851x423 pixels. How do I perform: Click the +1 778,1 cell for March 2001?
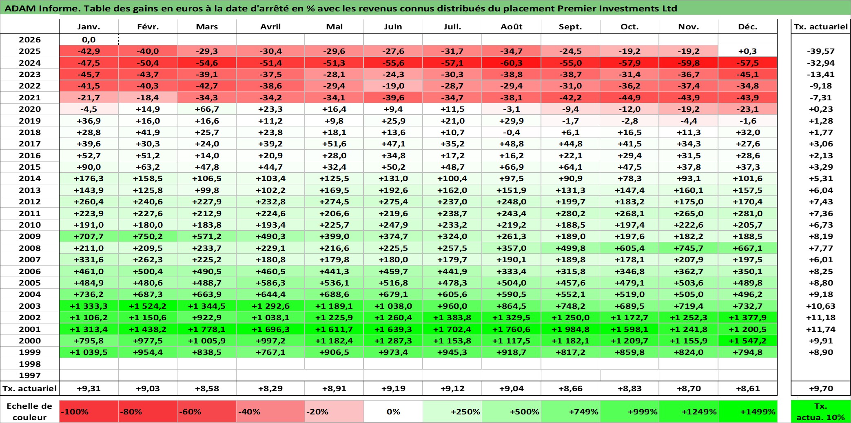207,329
